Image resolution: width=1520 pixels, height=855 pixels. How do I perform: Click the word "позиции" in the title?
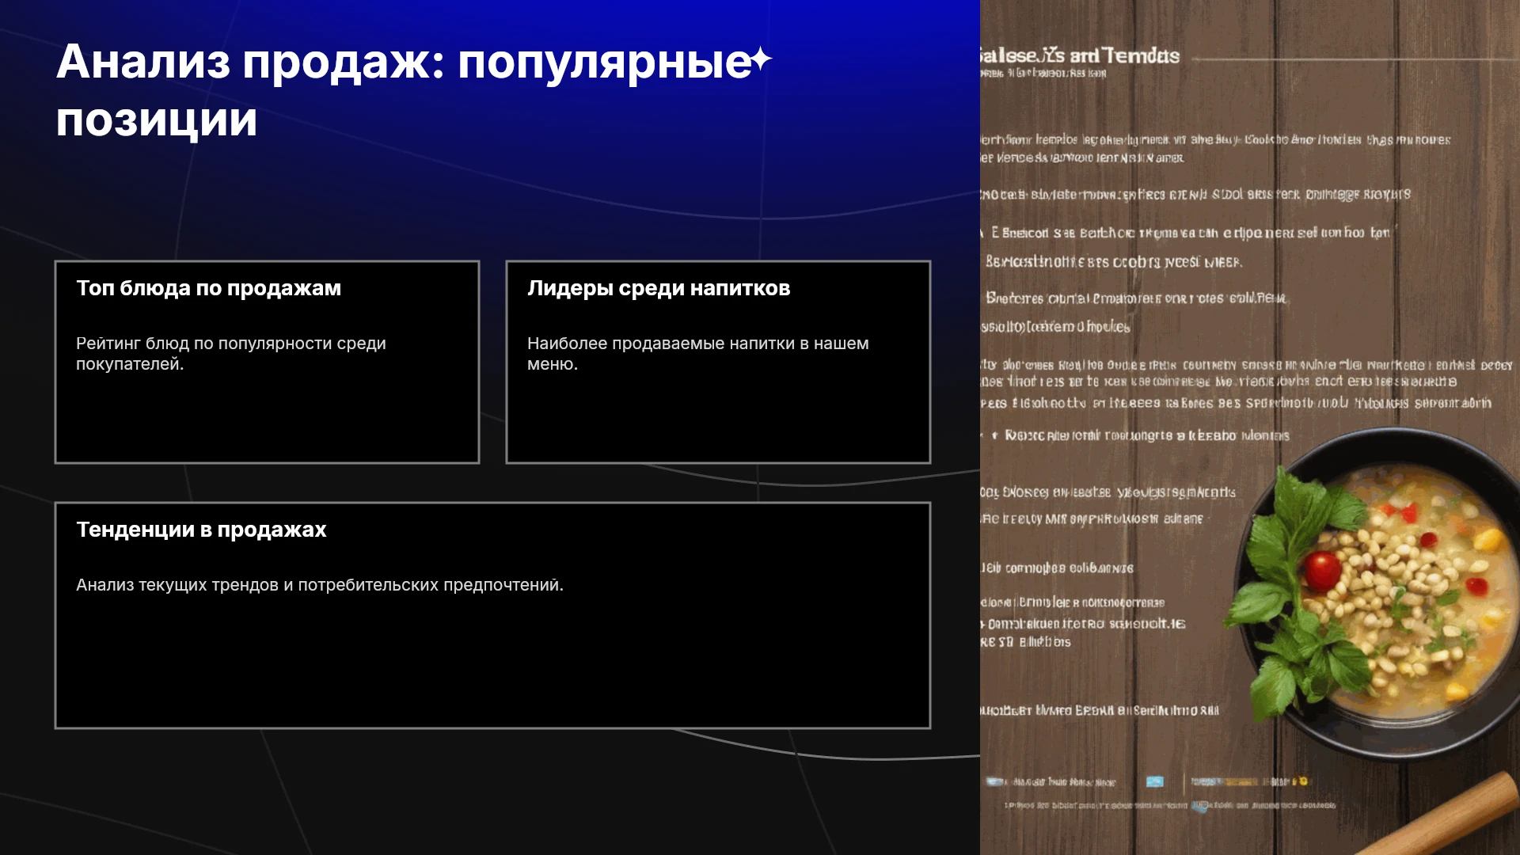pos(157,120)
